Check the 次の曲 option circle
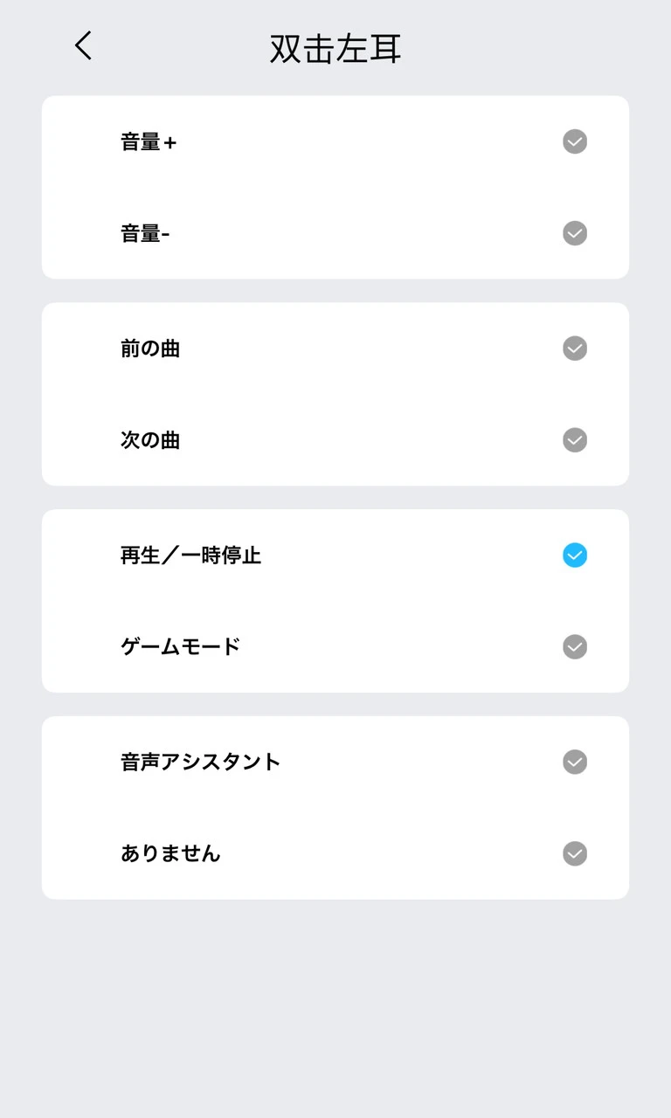The image size is (671, 1118). [575, 440]
